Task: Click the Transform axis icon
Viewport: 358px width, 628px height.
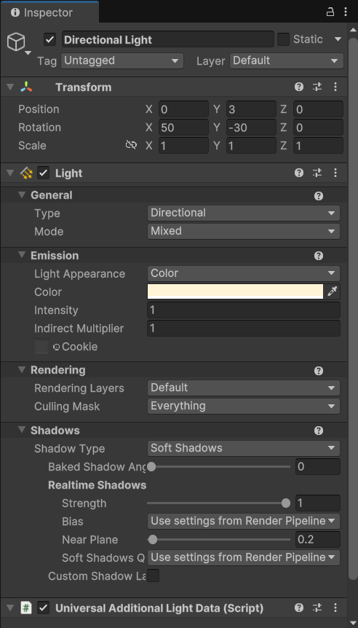Action: pos(26,87)
